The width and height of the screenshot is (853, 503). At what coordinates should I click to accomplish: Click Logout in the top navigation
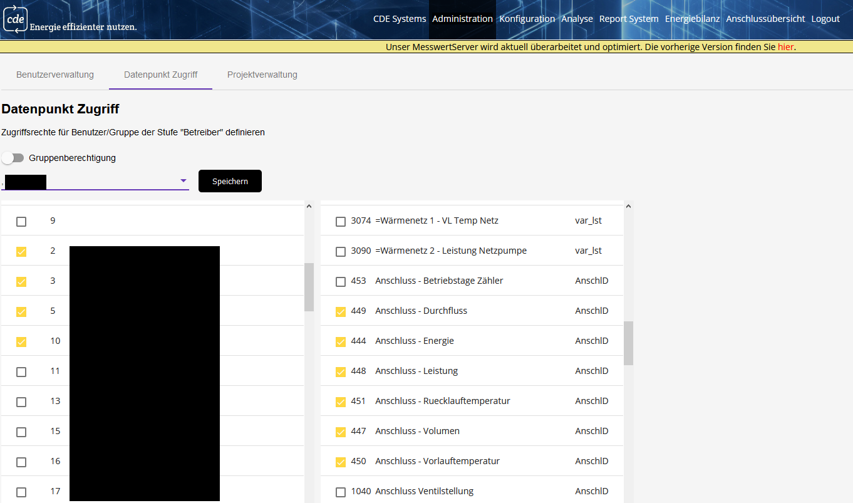tap(825, 19)
